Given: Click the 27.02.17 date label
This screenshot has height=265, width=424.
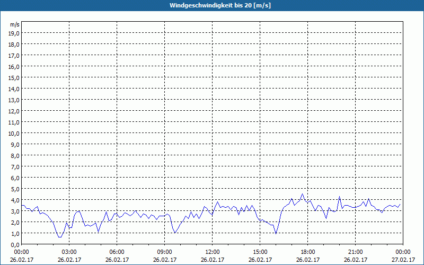Looking at the screenshot, I should 403,260.
